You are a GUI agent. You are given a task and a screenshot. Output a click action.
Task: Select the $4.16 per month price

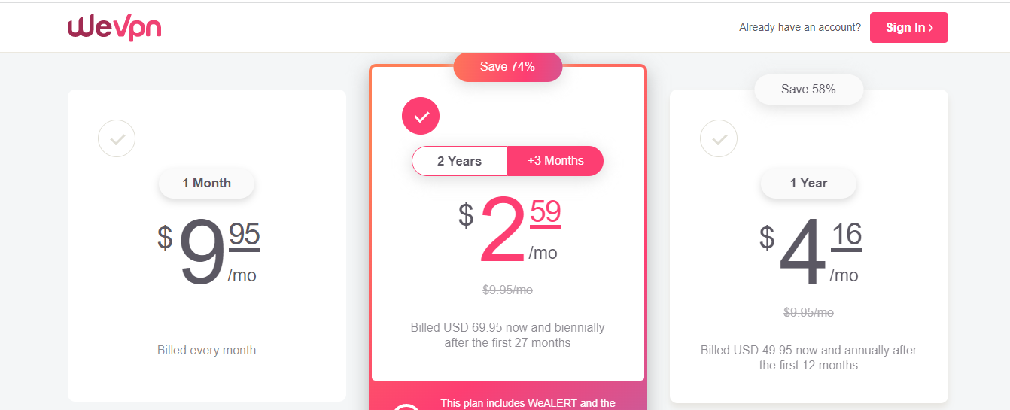pyautogui.click(x=809, y=253)
